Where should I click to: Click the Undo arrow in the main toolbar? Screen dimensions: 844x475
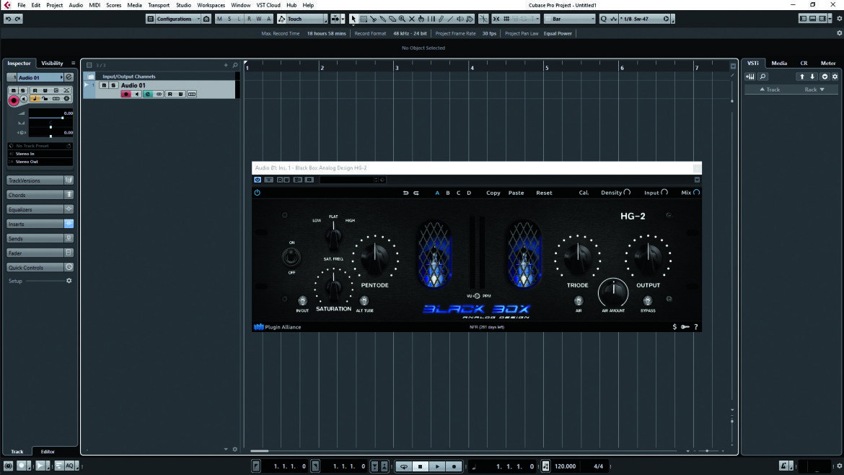8,19
